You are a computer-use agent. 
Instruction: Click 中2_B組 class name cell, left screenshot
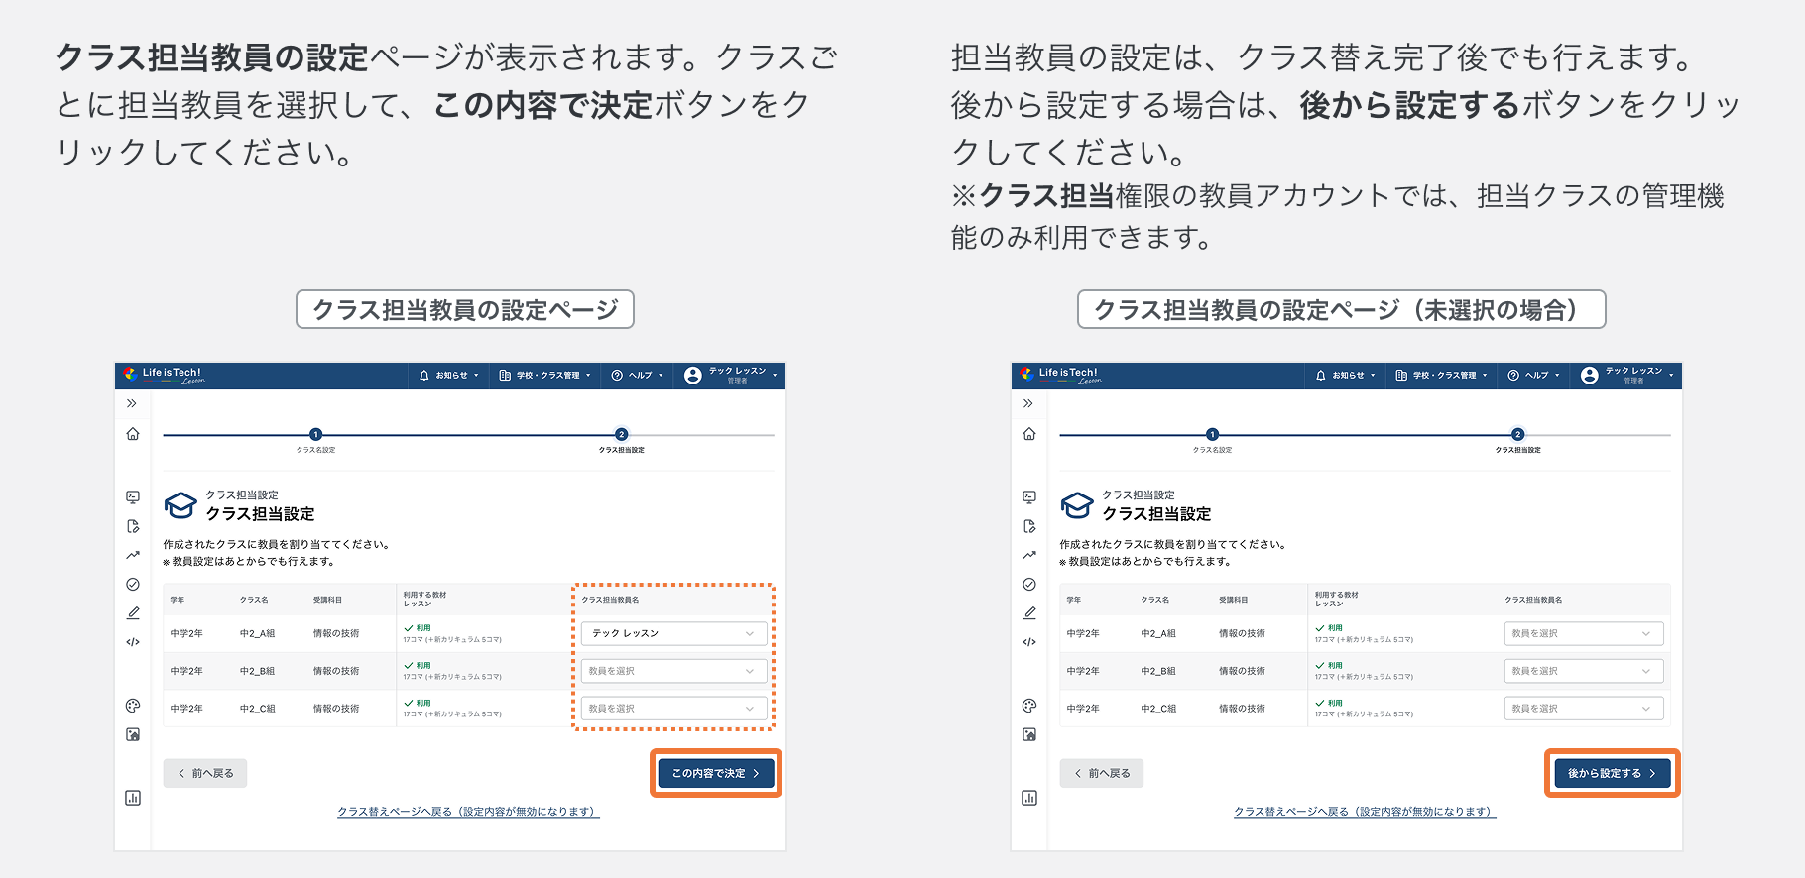pos(257,671)
